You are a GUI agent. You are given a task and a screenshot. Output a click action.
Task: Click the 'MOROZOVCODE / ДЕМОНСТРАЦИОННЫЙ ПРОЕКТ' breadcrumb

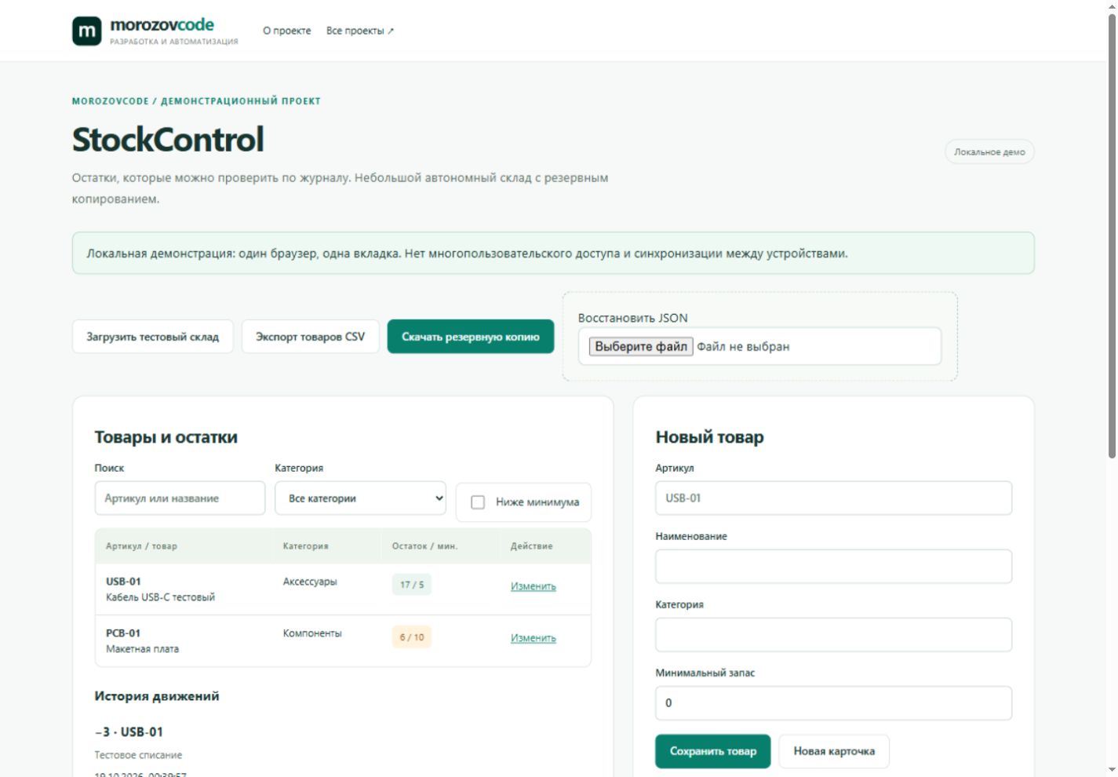(196, 101)
